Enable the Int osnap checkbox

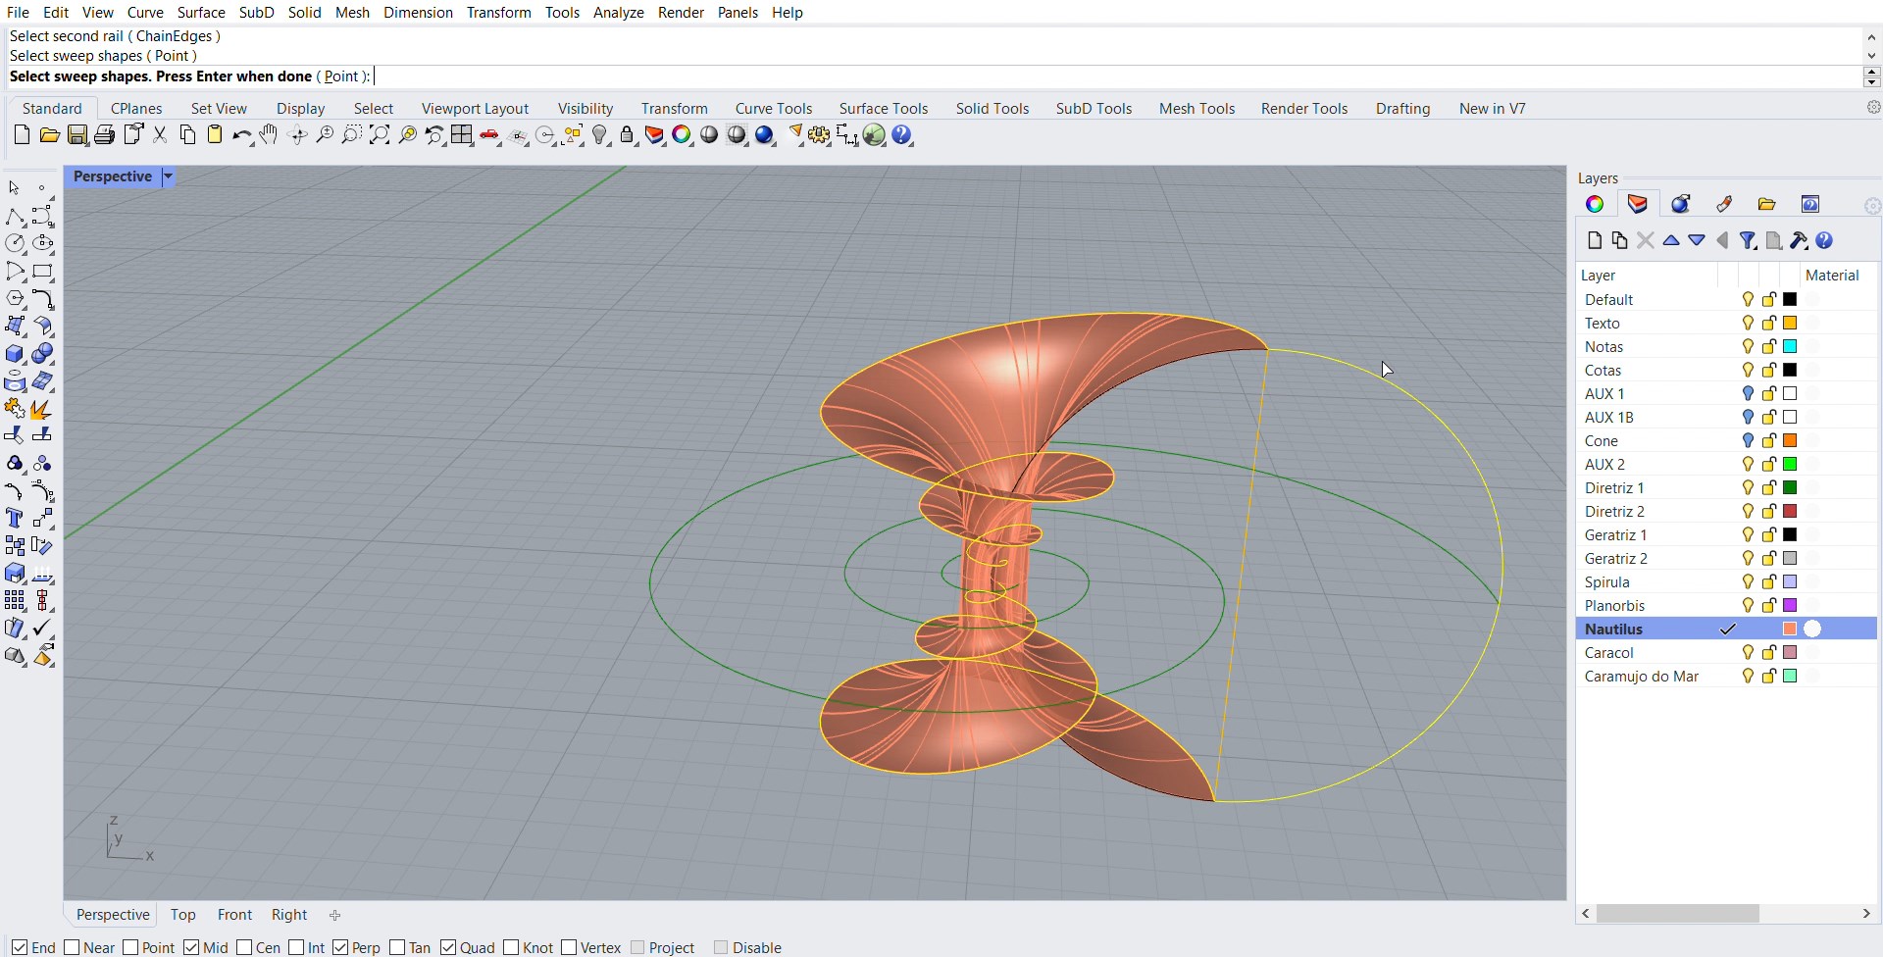[296, 947]
